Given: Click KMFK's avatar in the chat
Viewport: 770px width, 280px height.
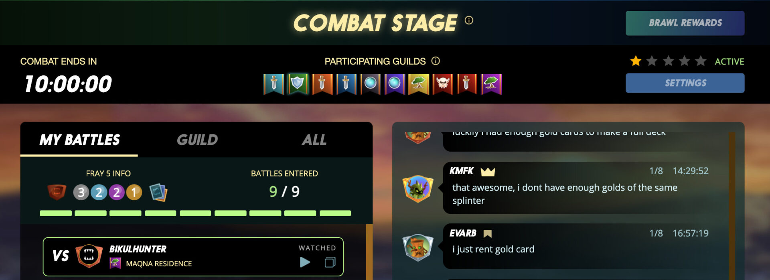Looking at the screenshot, I should click(417, 188).
